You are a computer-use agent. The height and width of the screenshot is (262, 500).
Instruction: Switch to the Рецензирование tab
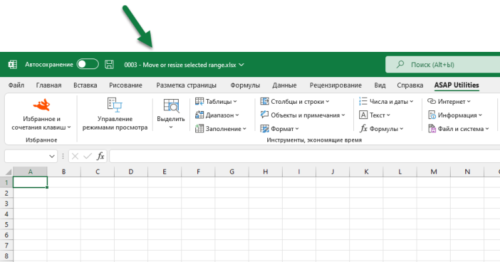click(x=335, y=85)
